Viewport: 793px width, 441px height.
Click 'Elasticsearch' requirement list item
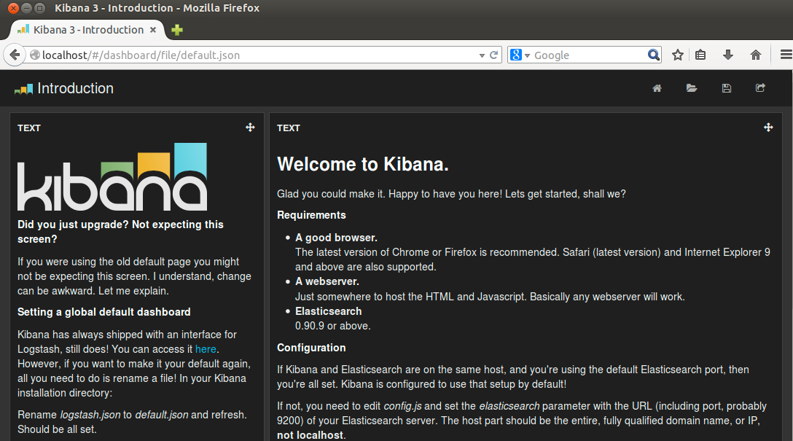point(329,311)
